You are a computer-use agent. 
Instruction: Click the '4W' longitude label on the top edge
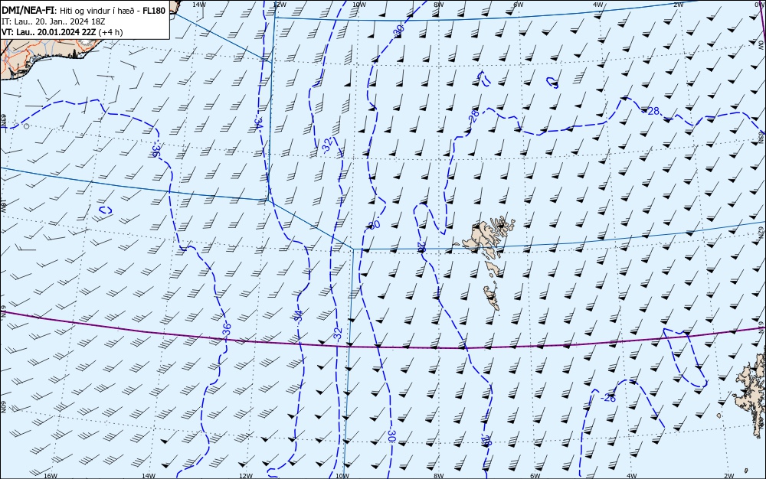tap(598, 5)
